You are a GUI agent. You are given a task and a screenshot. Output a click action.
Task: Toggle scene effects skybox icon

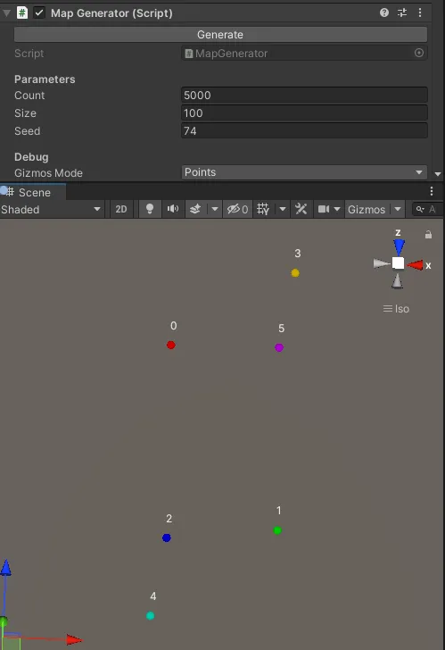(x=195, y=209)
